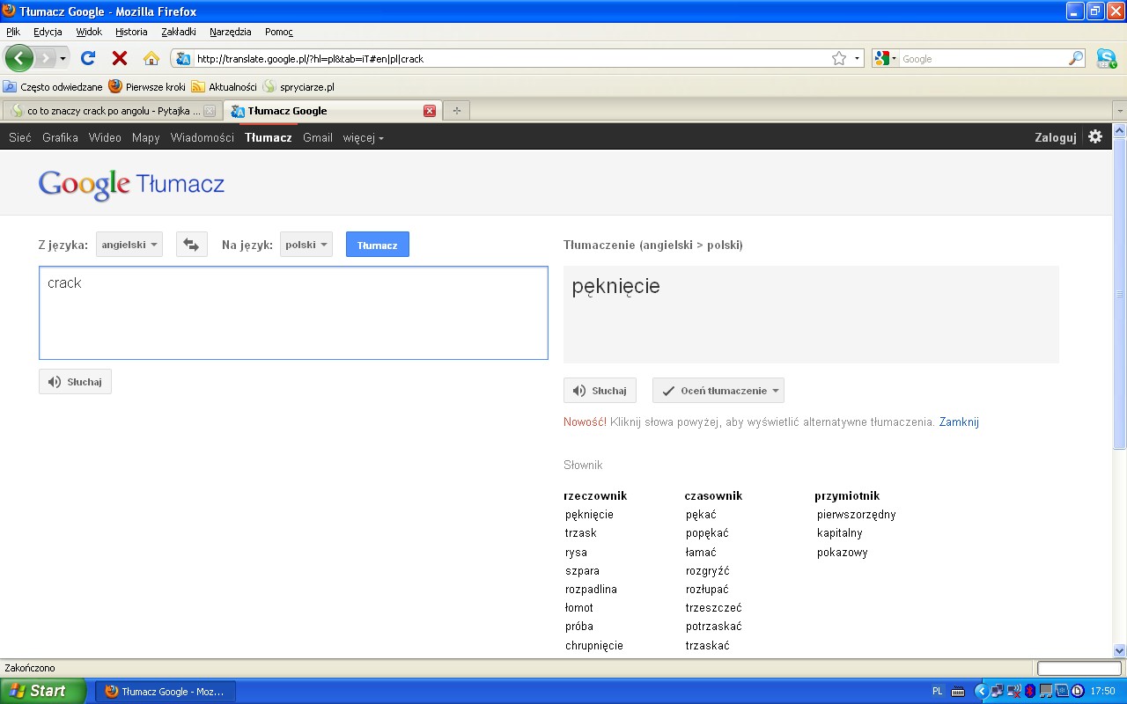Viewport: 1127px width, 704px height.
Task: Open the Aktualności feed bookmark
Action: pyautogui.click(x=225, y=87)
